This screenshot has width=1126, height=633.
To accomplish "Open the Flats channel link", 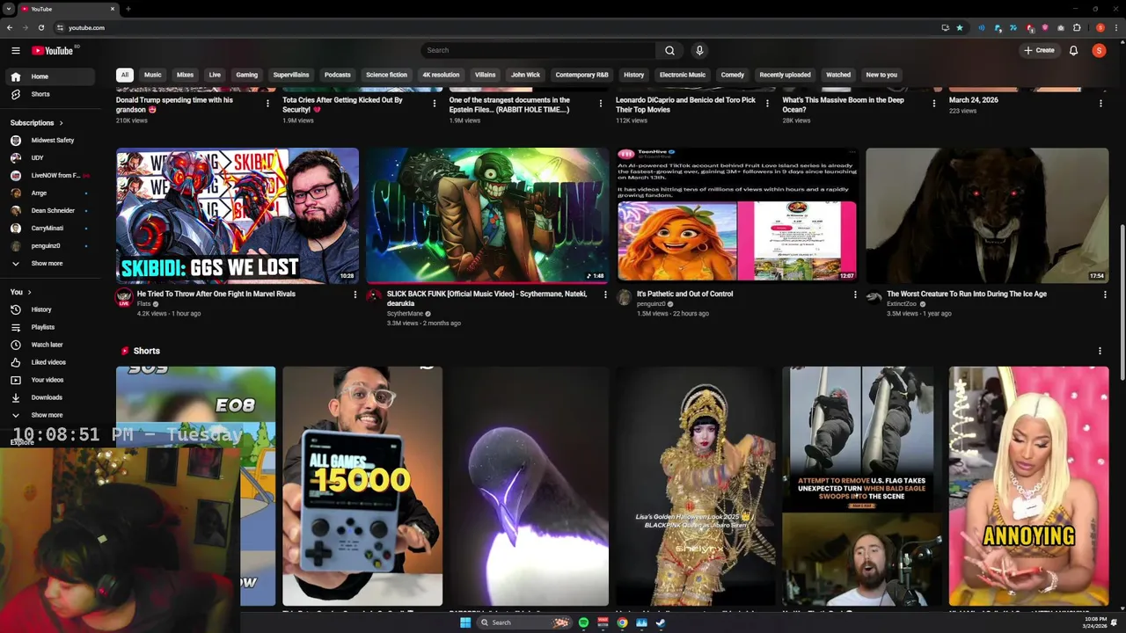I will tap(143, 304).
